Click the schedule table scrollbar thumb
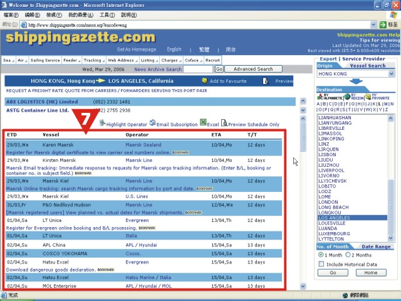The height and width of the screenshot is (301, 401). click(303, 137)
